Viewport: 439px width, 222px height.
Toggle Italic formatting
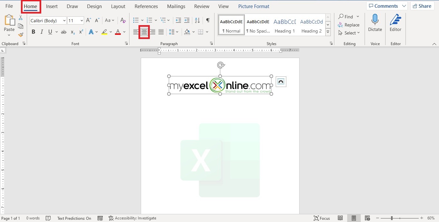pyautogui.click(x=42, y=32)
